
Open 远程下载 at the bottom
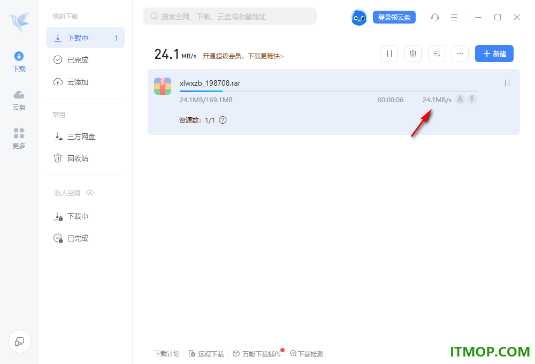coord(207,354)
